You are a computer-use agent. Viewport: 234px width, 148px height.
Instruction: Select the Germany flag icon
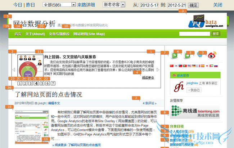194,66
